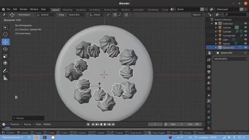
Task: Activate the Scale tool
Action: click(x=5, y=56)
